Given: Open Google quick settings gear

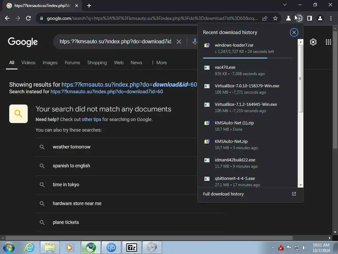Looking at the screenshot, I should pyautogui.click(x=313, y=42).
